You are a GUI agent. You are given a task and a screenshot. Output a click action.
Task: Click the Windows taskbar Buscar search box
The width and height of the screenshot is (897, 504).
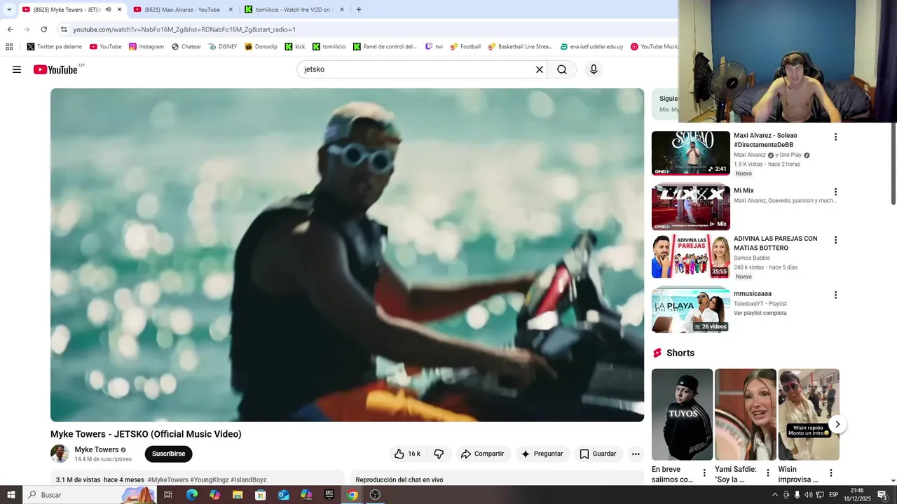tap(90, 495)
